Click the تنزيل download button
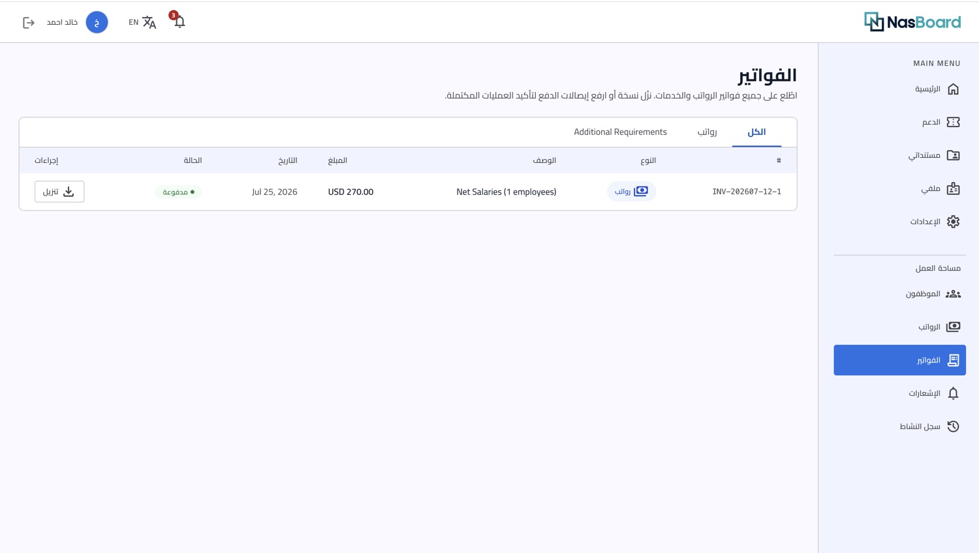This screenshot has width=979, height=553. (59, 192)
